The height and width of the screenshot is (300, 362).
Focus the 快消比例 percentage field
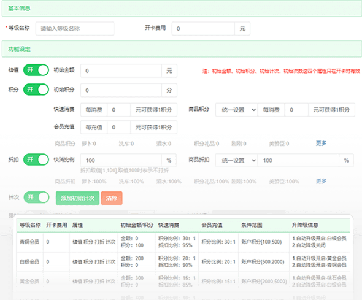121,160
